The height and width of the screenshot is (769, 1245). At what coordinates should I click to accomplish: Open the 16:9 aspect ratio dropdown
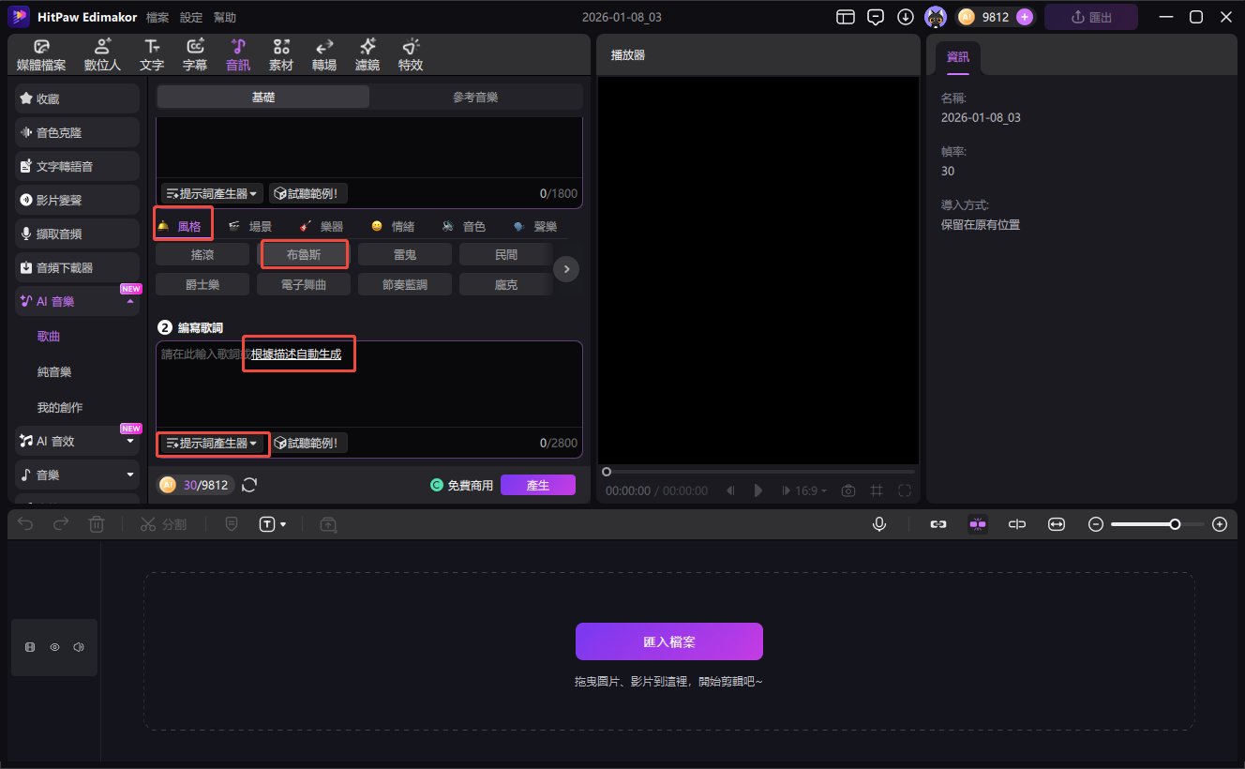812,490
